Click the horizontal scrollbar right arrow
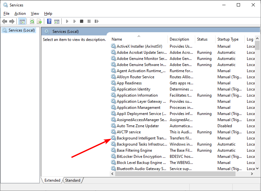The width and height of the screenshot is (261, 191). click(252, 174)
